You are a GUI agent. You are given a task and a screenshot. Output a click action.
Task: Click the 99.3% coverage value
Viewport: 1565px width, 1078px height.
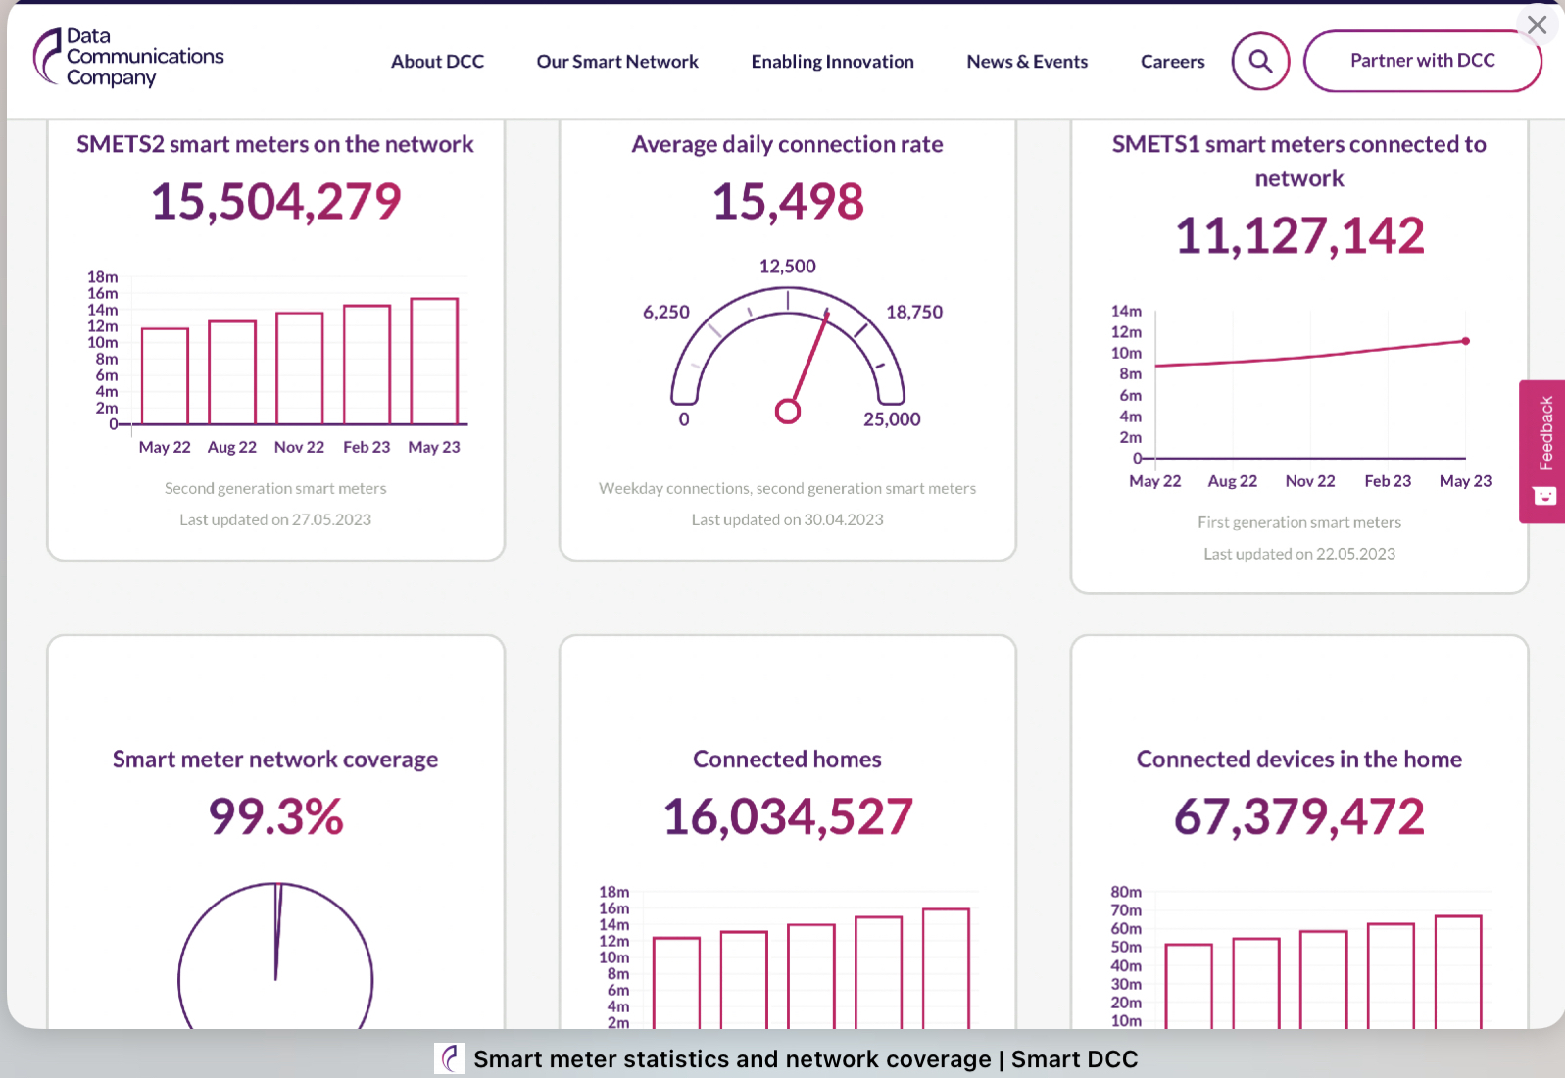pyautogui.click(x=275, y=816)
